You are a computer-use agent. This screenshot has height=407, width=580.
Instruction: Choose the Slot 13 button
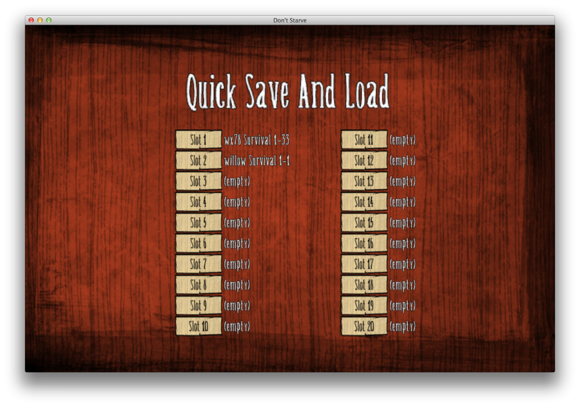coord(364,181)
